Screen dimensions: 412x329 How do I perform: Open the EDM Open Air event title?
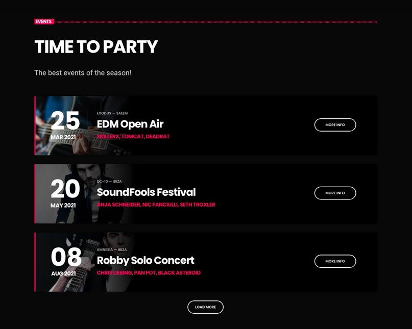coord(130,124)
